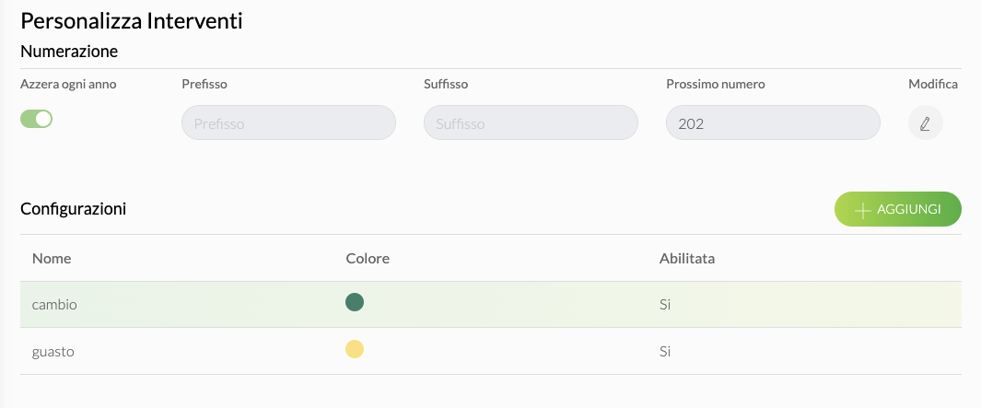
Task: Click the Numerazione section heading
Action: 69,52
